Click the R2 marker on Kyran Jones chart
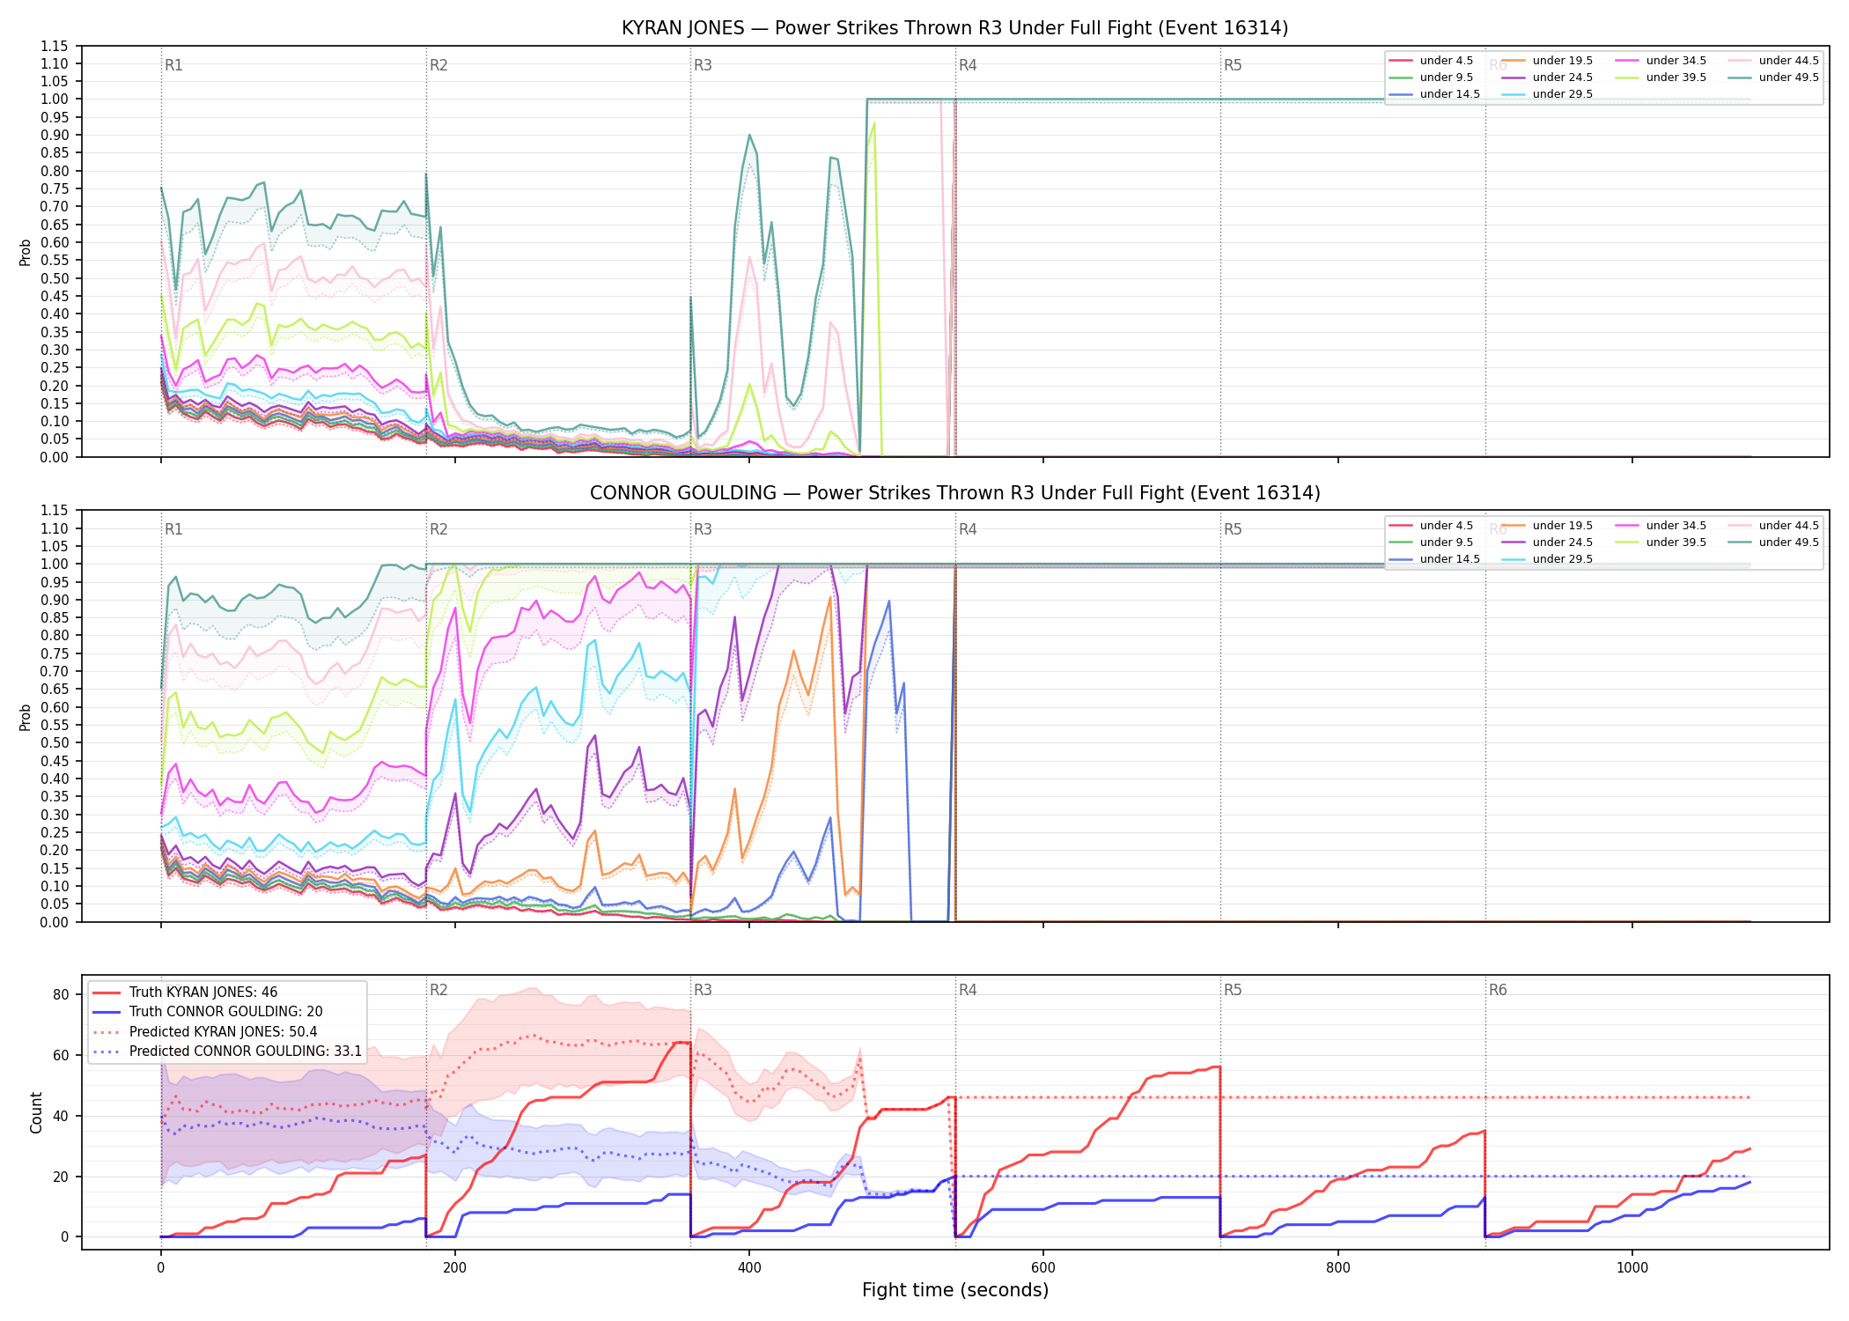 [438, 65]
